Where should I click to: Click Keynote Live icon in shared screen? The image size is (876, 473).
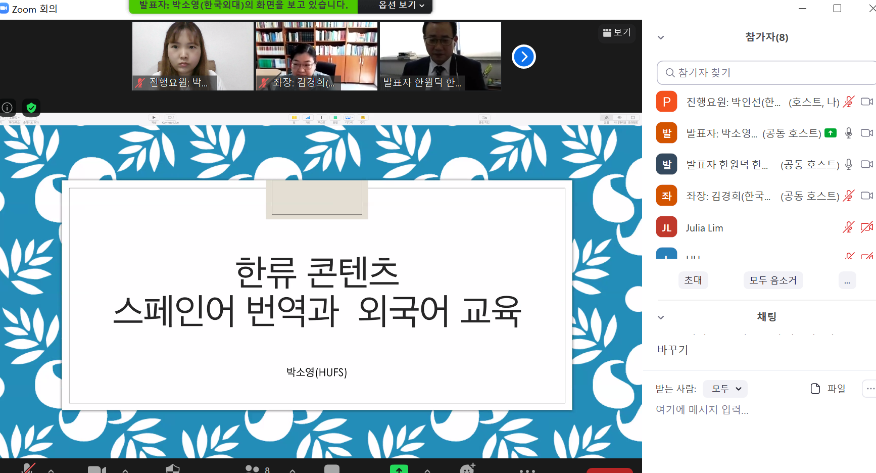[x=170, y=118]
